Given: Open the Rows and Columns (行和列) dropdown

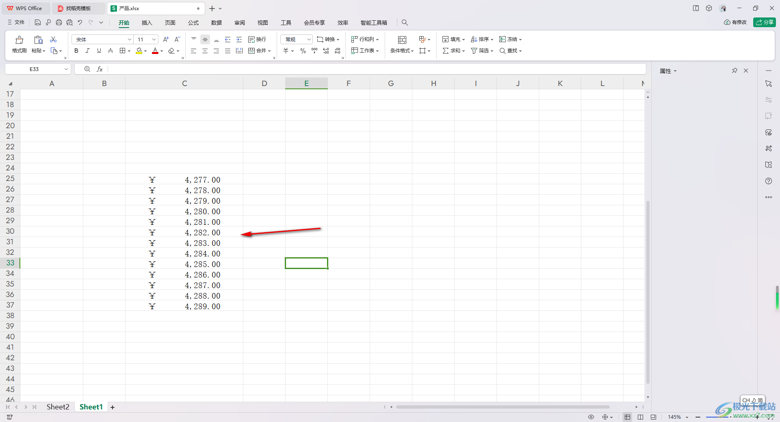Looking at the screenshot, I should (365, 39).
